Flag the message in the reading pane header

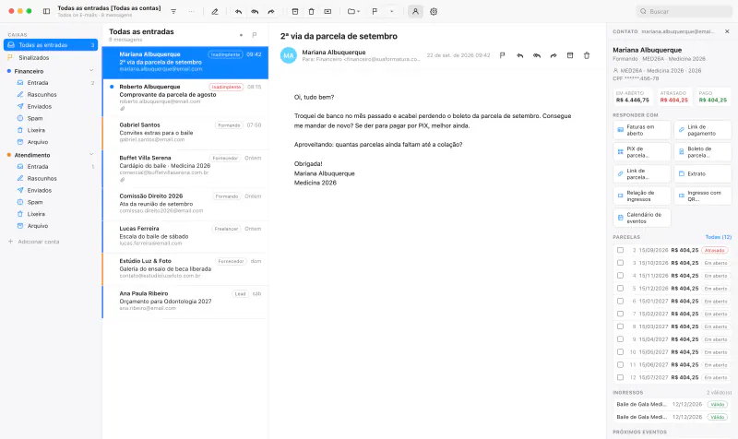click(x=502, y=55)
